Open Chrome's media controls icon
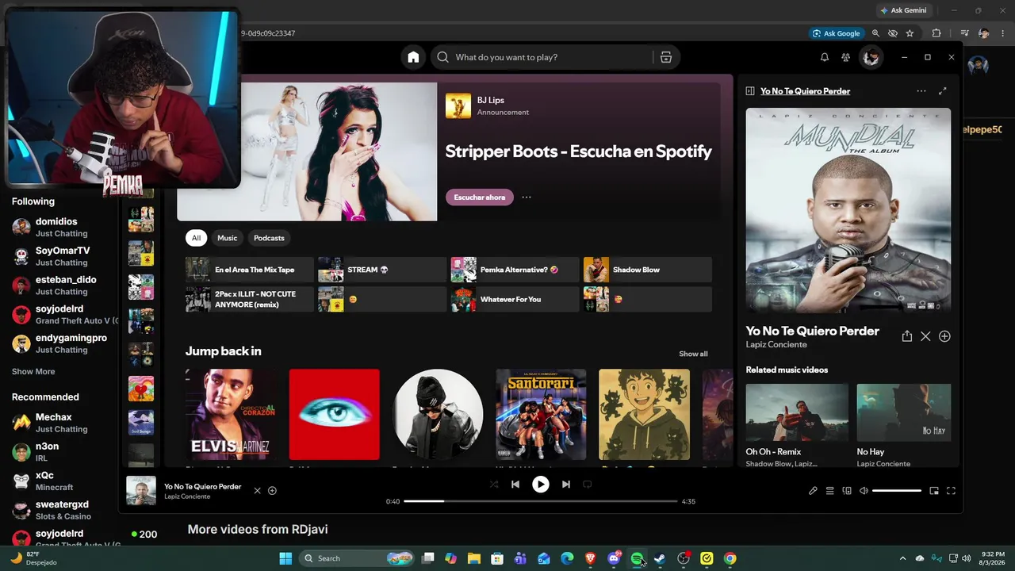1015x571 pixels. tap(965, 33)
